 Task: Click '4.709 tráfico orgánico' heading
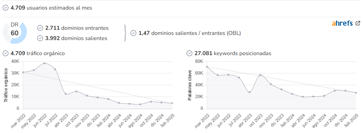click(x=38, y=53)
